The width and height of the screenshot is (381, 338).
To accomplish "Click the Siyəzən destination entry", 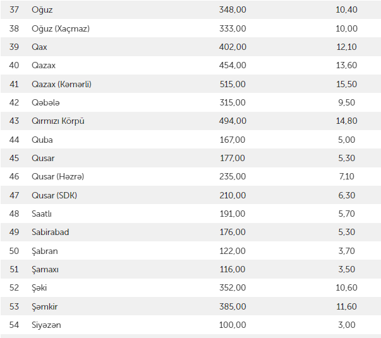I will click(46, 325).
